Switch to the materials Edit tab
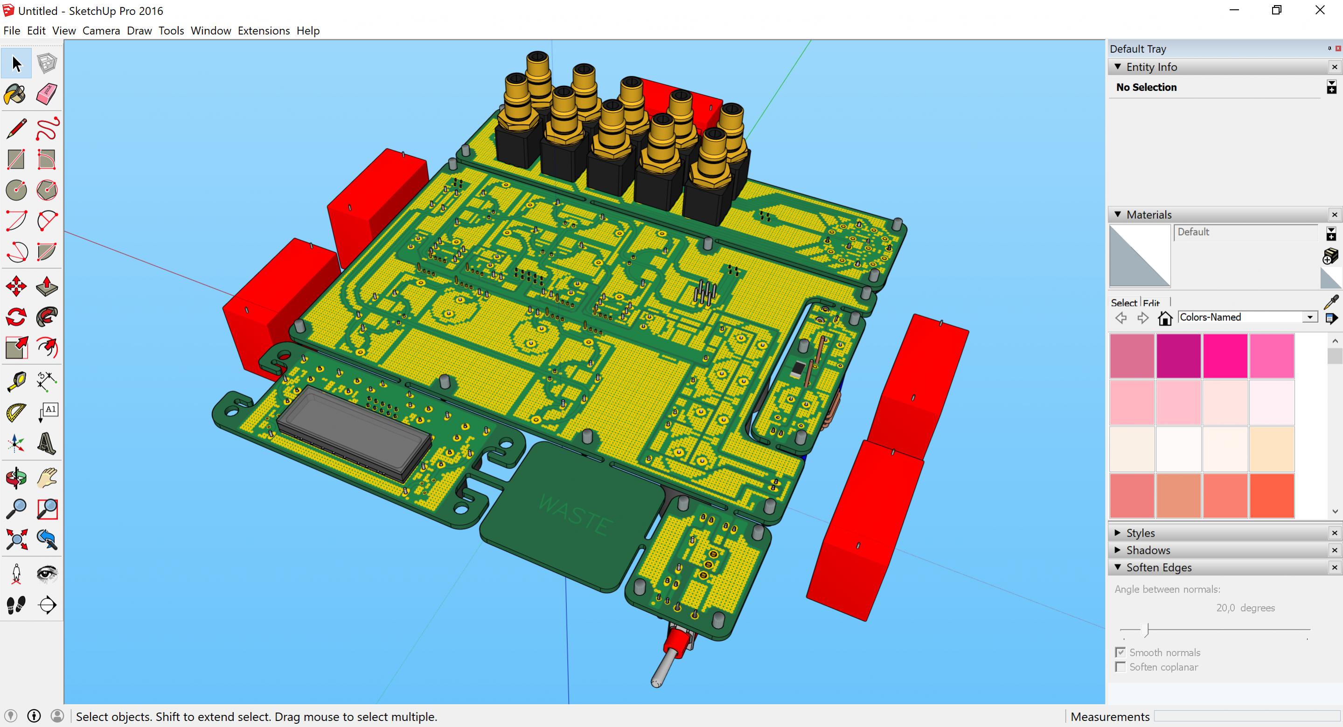This screenshot has width=1343, height=727. tap(1152, 303)
